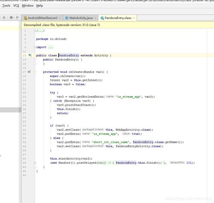Click 'getName()' on line 34
The image size is (214, 203).
(x=173, y=142)
